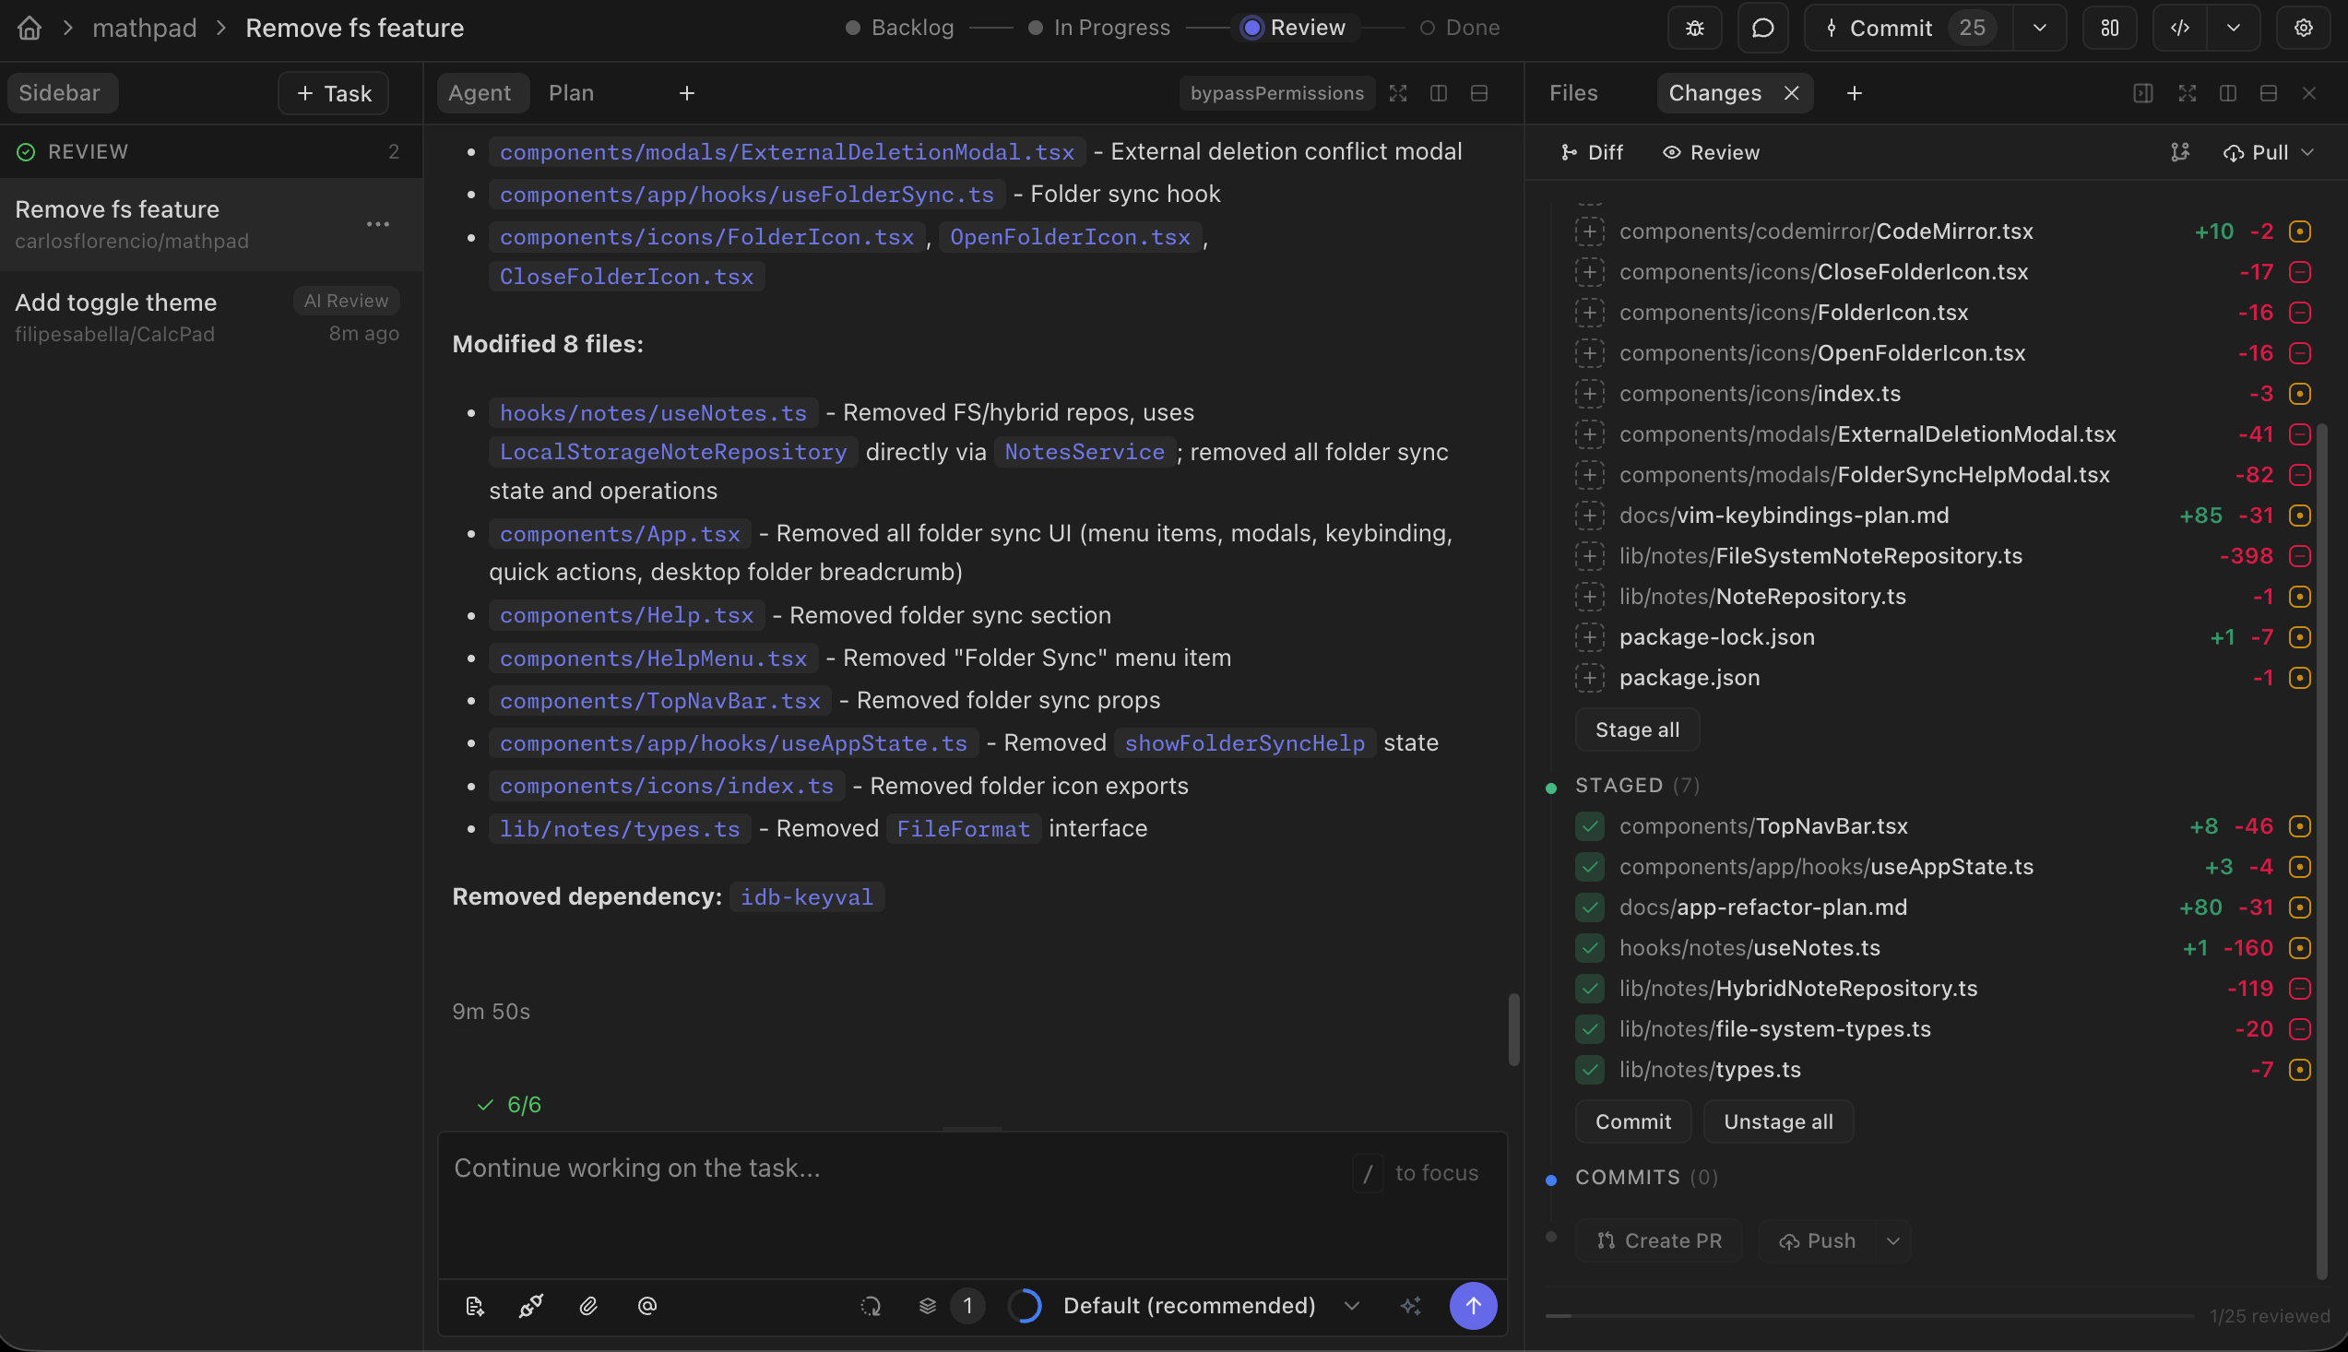The width and height of the screenshot is (2348, 1352).
Task: Click the branch compare icon beside Pull
Action: point(2179,152)
